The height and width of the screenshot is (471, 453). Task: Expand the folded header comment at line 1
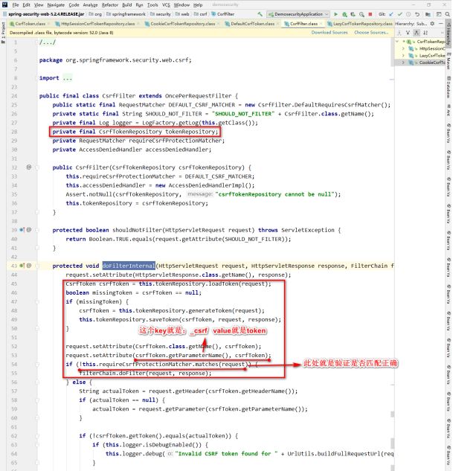coord(37,42)
